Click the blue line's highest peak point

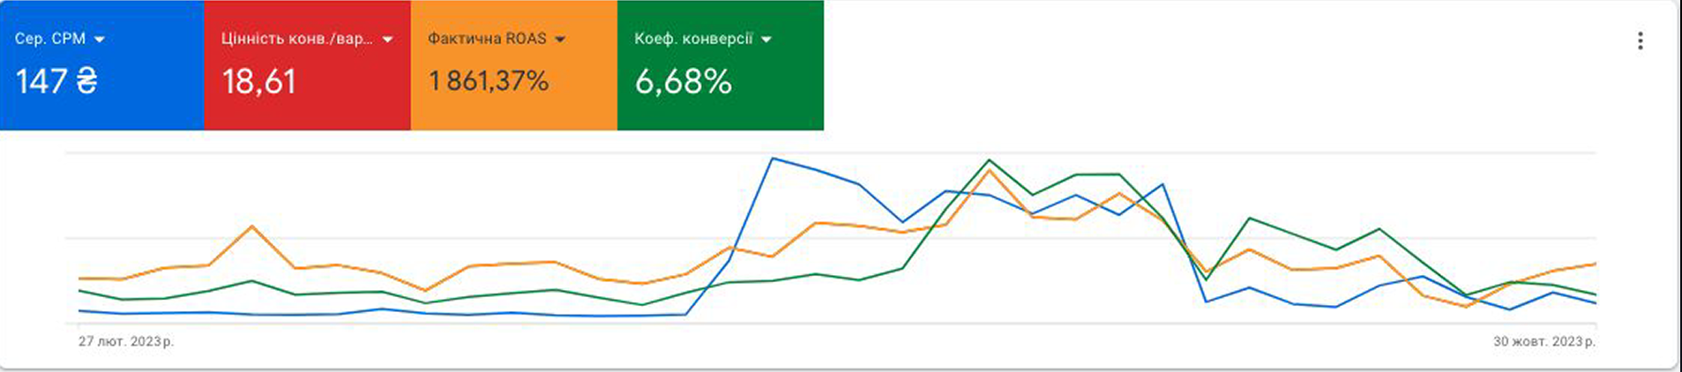coord(773,159)
